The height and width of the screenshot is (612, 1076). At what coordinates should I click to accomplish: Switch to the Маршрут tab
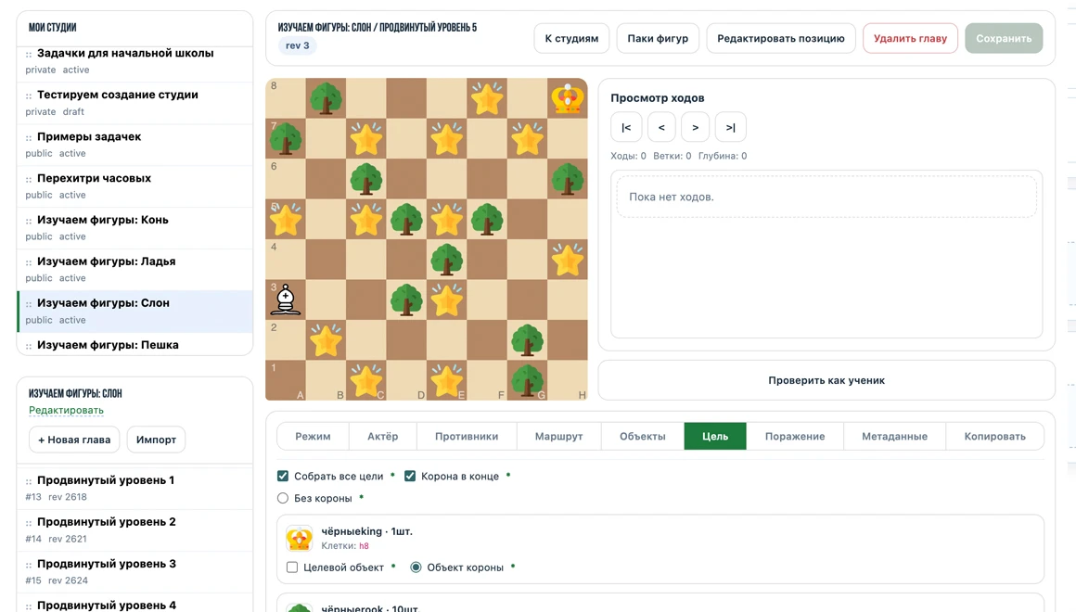[558, 437]
